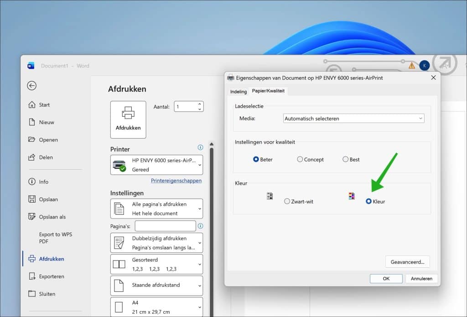
Task: Click the info icon next to Printer
Action: [x=201, y=147]
